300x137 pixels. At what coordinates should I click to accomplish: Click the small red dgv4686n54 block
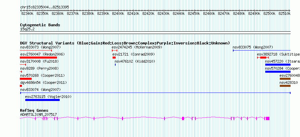(21, 86)
